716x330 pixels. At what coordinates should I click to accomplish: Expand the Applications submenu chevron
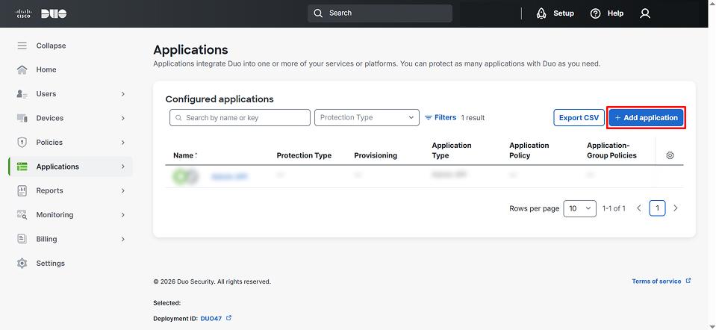(123, 166)
